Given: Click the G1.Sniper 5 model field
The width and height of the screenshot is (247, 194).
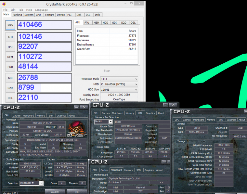Looking at the screenshot, I should [129, 183].
